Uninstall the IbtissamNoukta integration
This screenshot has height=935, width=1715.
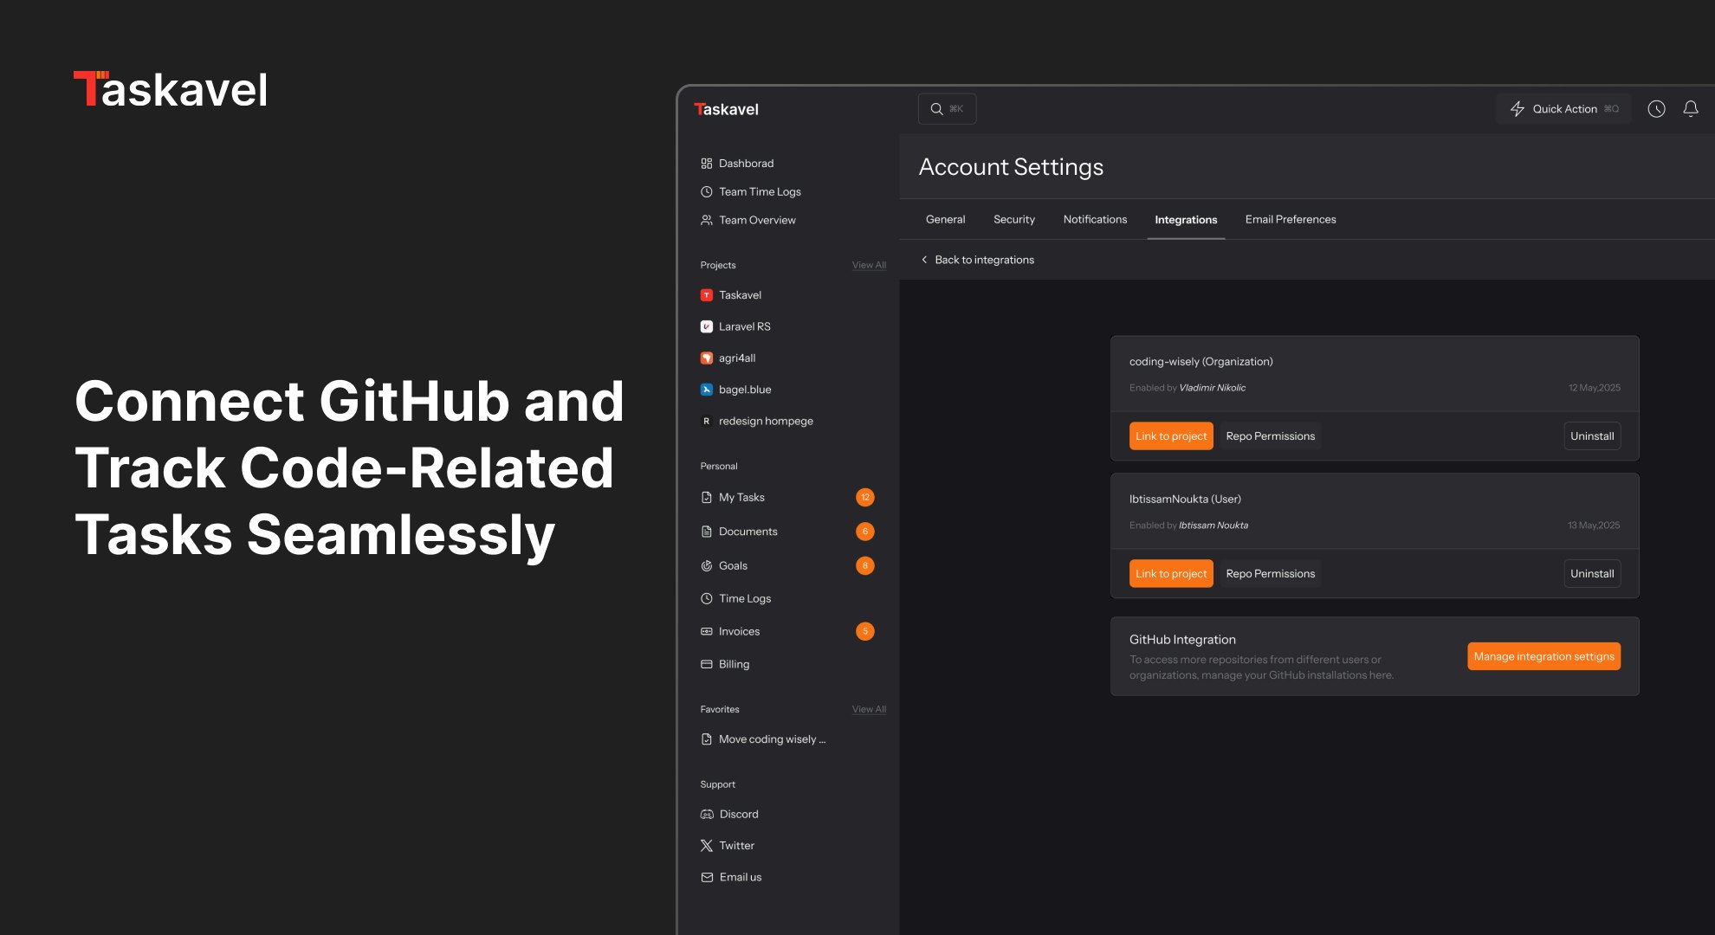point(1591,574)
